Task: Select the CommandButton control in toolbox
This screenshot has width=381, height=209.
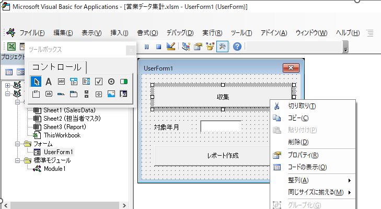Action: click(49, 95)
